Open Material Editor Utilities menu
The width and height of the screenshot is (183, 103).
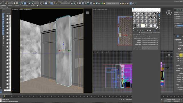pyautogui.click(x=153, y=11)
